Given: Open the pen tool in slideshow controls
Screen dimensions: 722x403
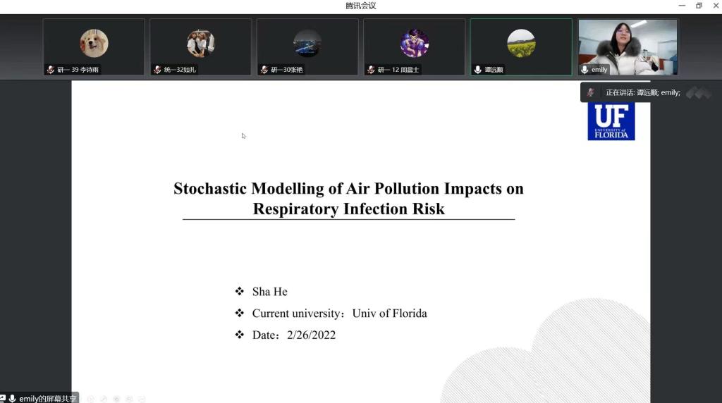Looking at the screenshot, I should click(104, 399).
